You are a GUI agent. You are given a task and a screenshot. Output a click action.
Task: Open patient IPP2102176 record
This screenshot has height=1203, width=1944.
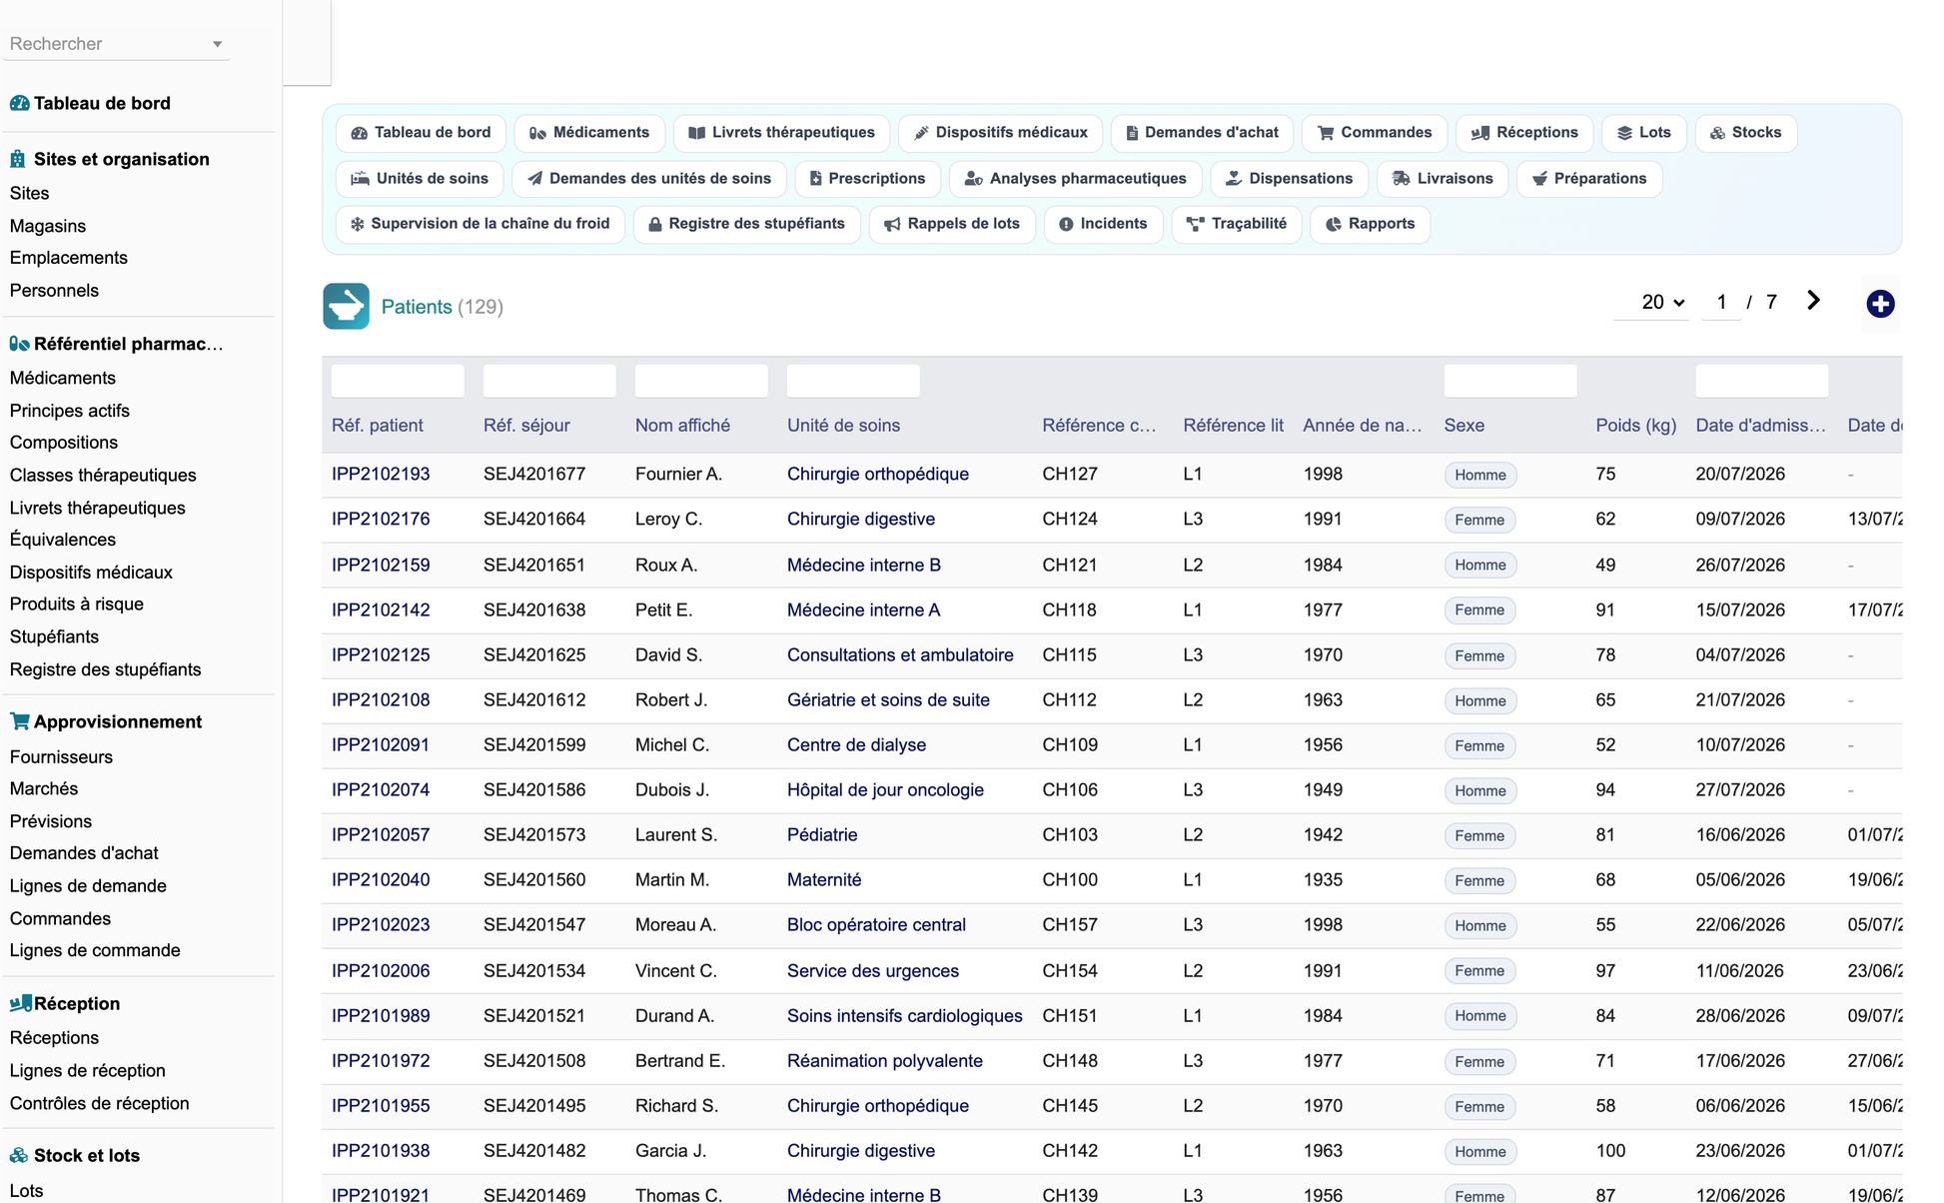coord(381,520)
